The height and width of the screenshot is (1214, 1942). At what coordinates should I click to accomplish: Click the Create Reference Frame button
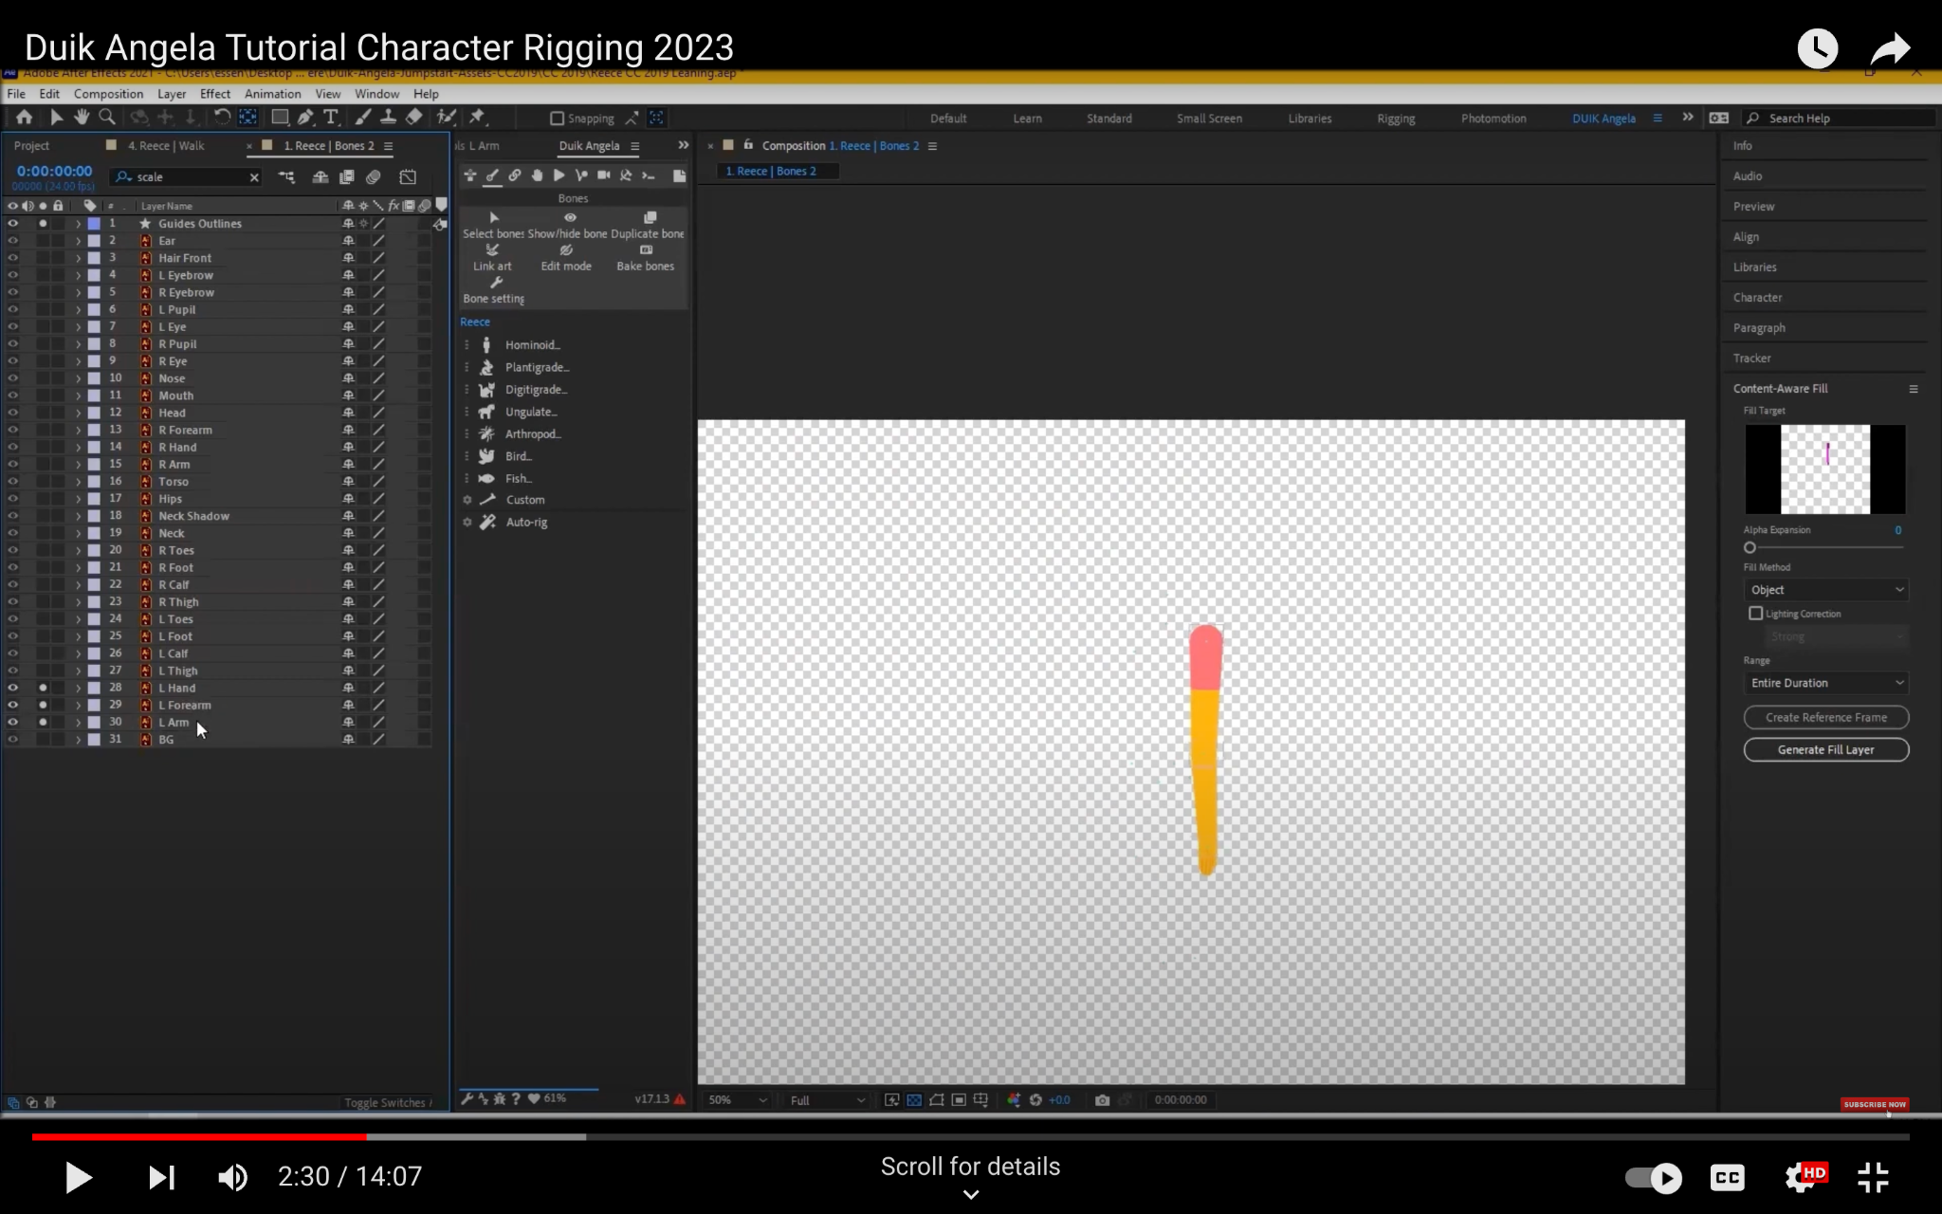(1825, 717)
